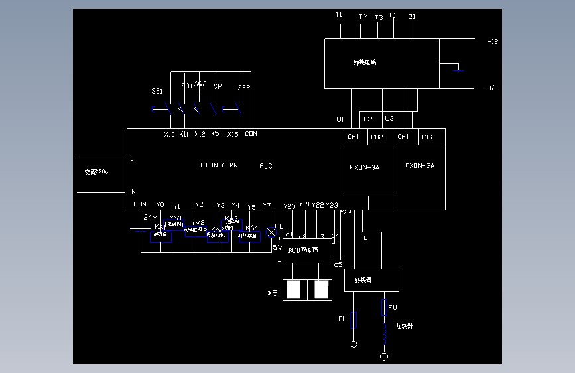Select output terminal Y23

(x=332, y=205)
